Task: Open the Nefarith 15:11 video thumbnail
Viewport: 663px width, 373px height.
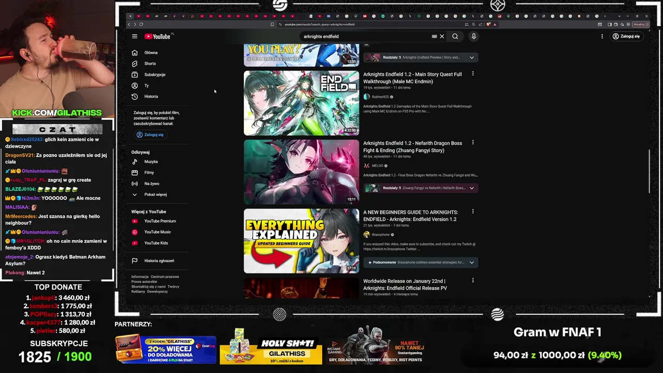Action: [x=301, y=172]
